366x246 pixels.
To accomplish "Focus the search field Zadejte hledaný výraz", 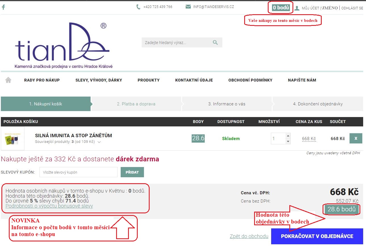I will coord(177,43).
